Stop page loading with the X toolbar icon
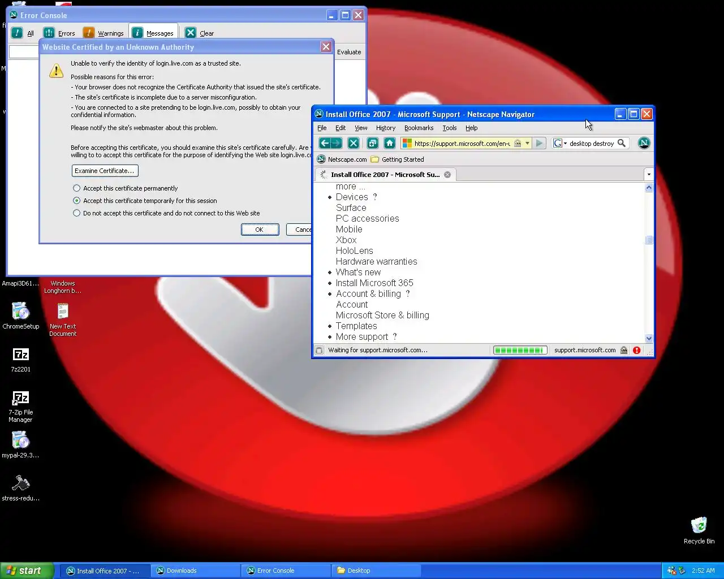 point(354,143)
